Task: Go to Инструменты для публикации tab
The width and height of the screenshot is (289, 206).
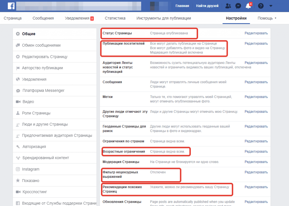Action: [164, 18]
